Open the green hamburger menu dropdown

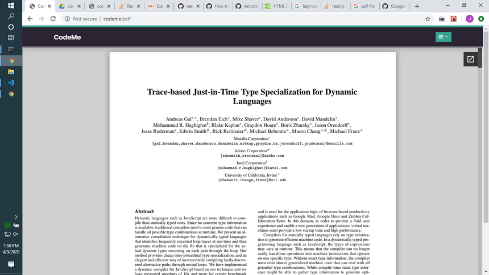443,37
